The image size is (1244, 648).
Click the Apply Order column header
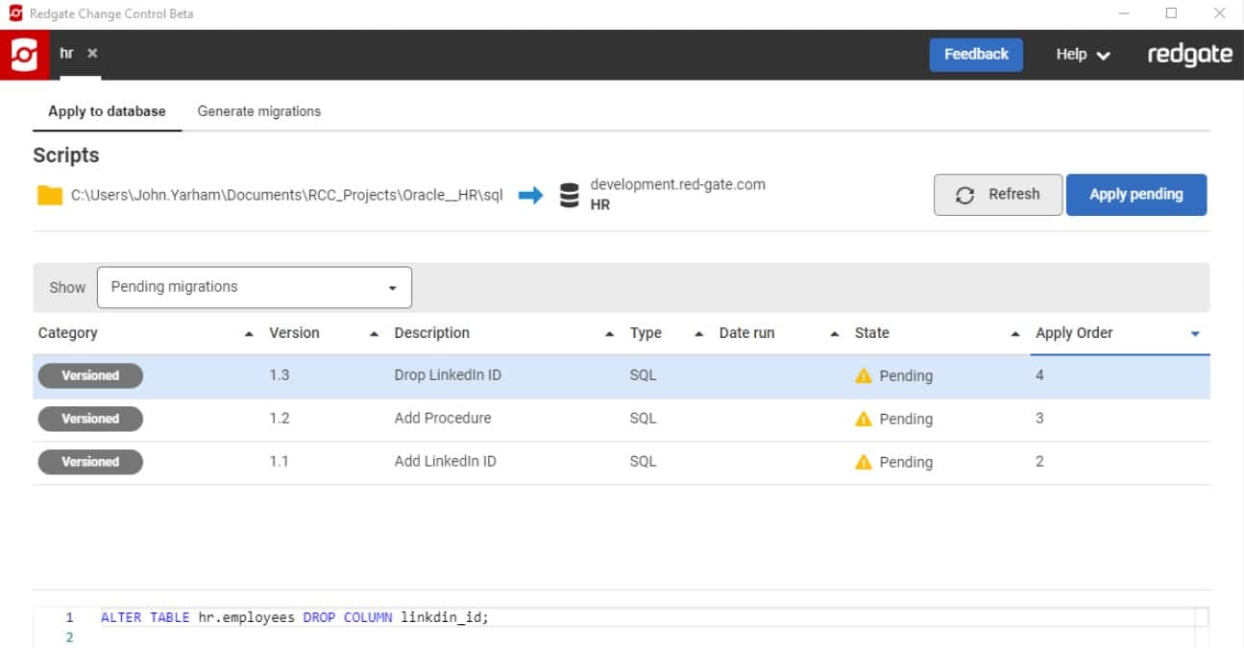pos(1074,333)
